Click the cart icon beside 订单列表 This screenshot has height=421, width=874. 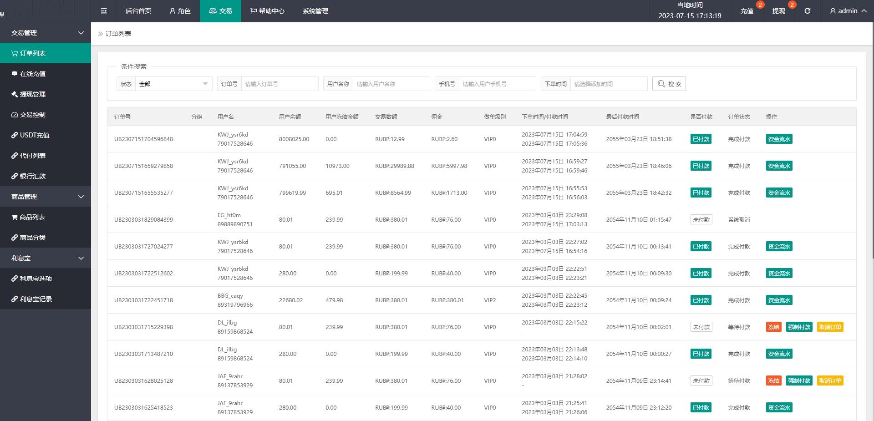pyautogui.click(x=15, y=53)
